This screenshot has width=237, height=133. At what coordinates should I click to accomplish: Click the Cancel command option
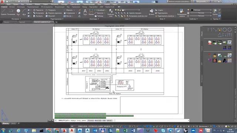(109, 120)
